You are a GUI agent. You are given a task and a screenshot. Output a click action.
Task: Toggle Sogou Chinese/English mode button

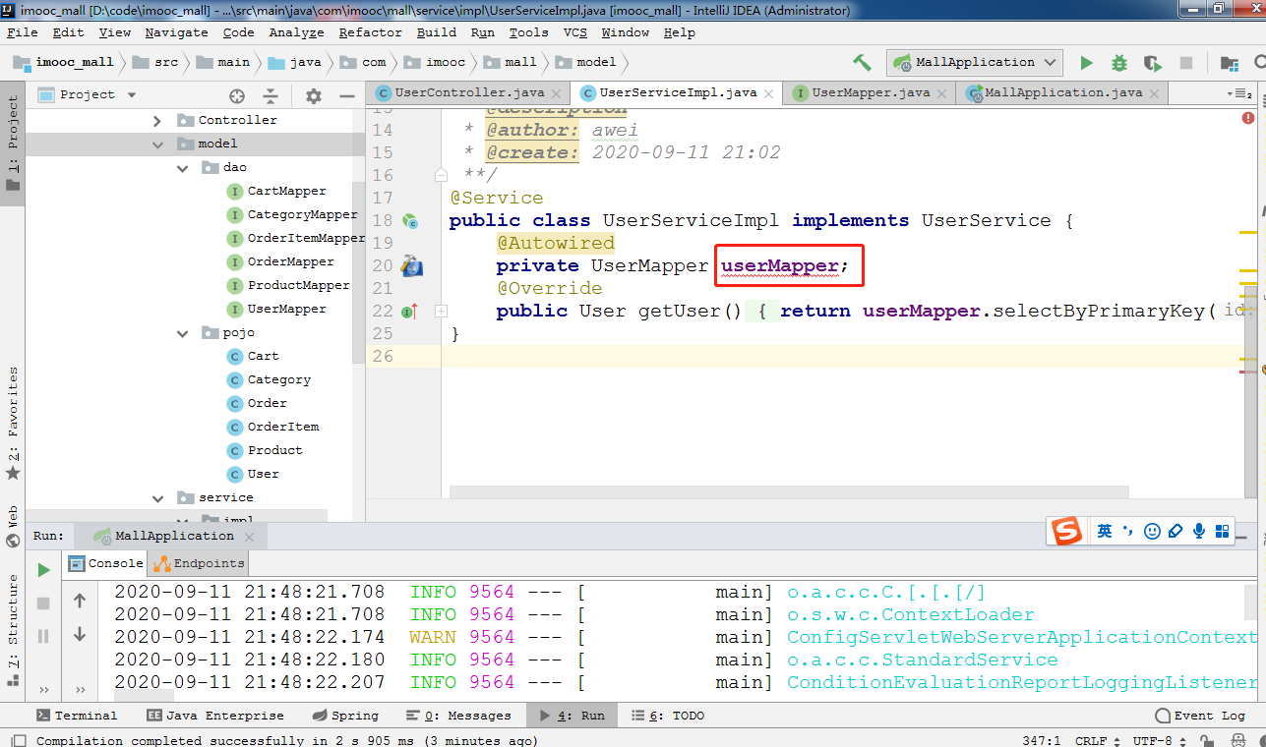click(x=1105, y=532)
